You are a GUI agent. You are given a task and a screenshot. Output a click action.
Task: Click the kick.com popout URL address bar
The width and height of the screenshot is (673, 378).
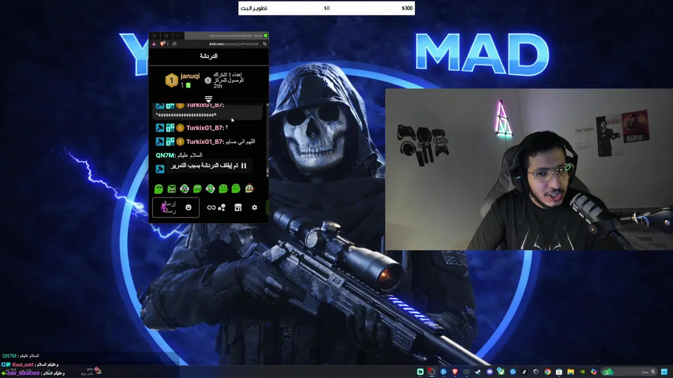pos(233,44)
